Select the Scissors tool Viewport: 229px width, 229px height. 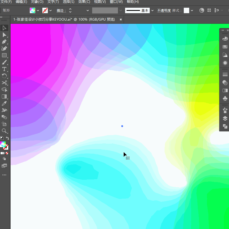pyautogui.click(x=4, y=83)
